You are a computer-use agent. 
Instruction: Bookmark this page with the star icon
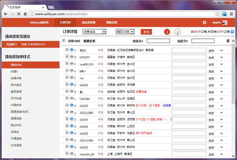click(217, 14)
